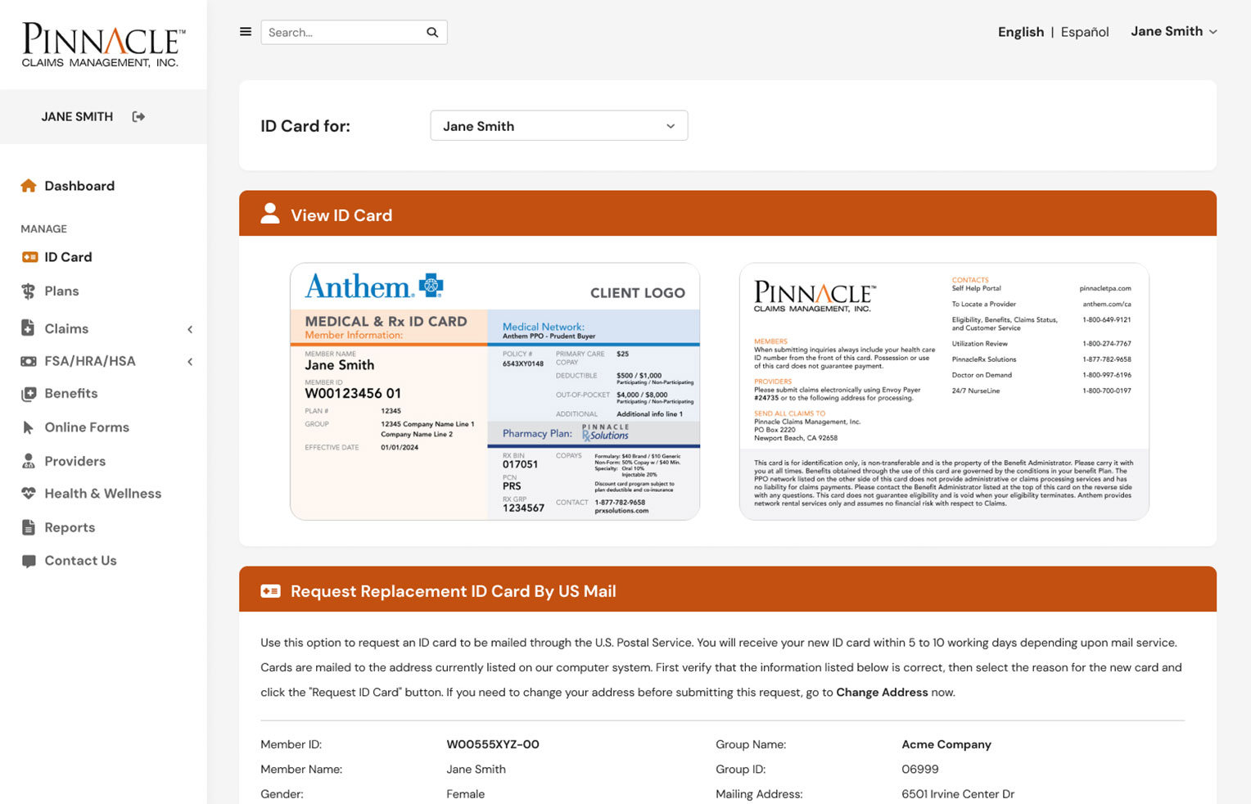Viewport: 1251px width, 804px height.
Task: Click the Reports document icon
Action: (29, 527)
